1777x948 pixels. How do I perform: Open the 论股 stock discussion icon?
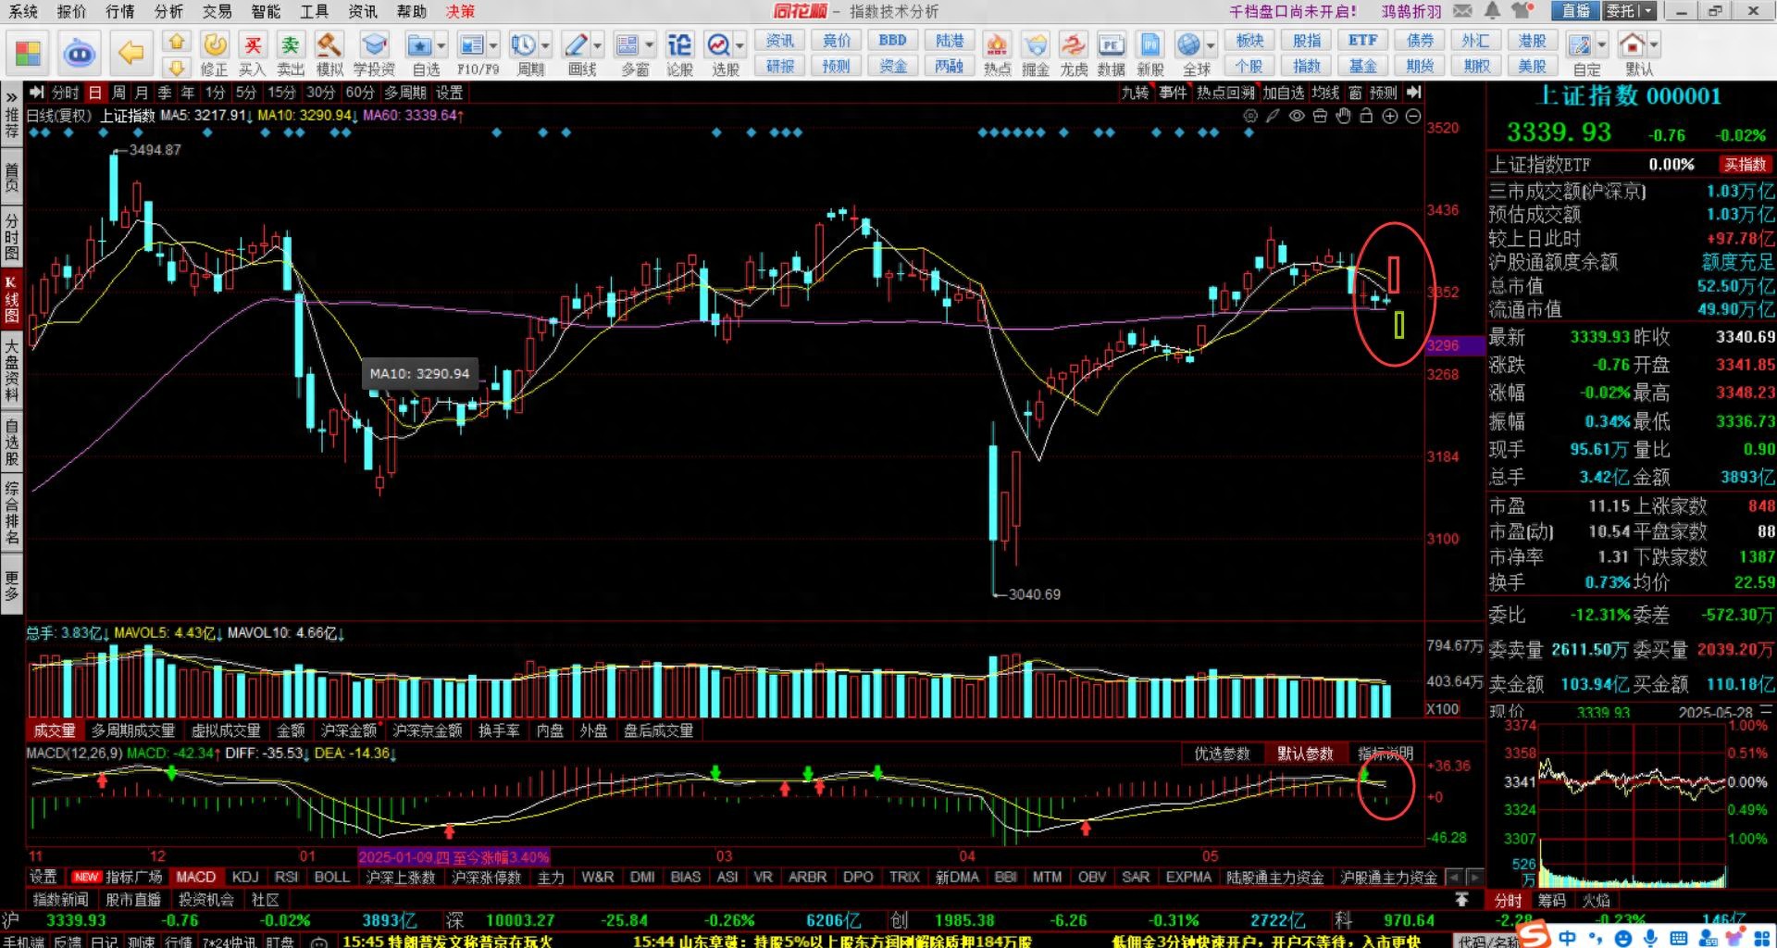pyautogui.click(x=679, y=53)
